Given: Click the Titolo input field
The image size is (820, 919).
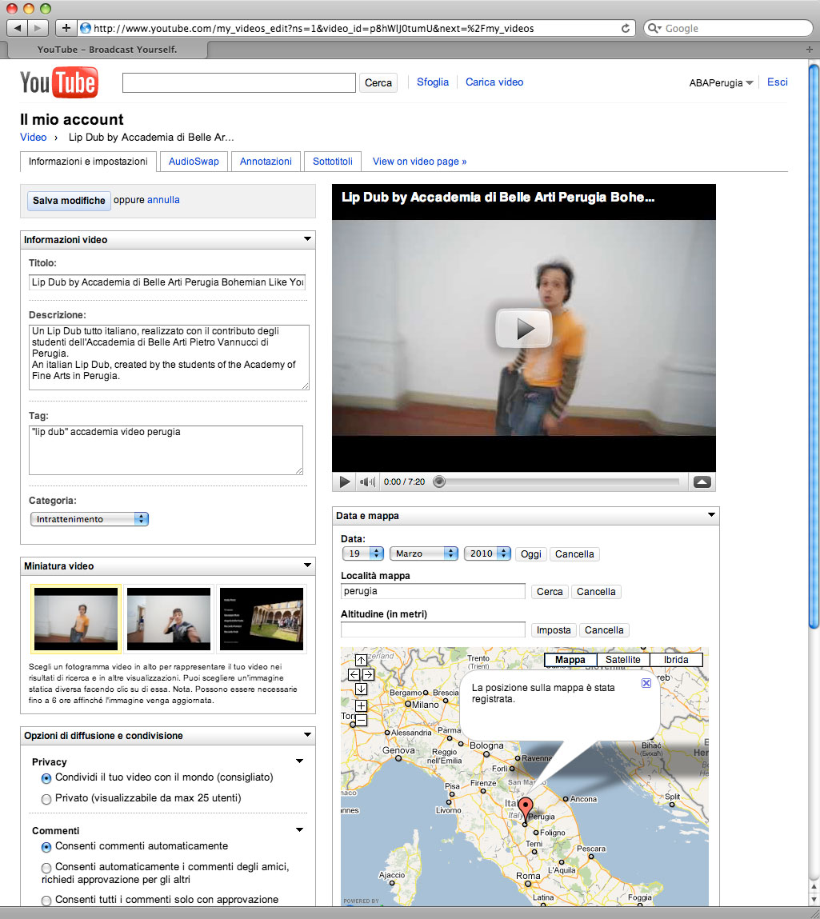Looking at the screenshot, I should tap(167, 282).
